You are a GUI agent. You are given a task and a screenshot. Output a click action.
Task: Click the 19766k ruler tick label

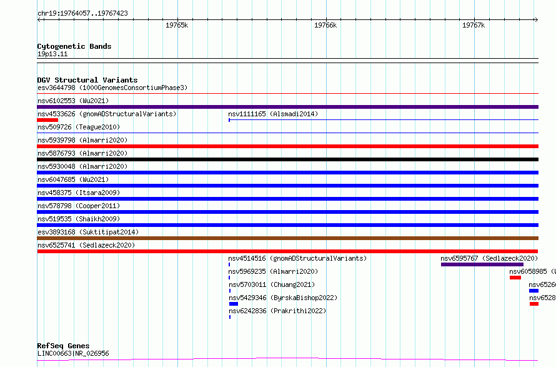(x=325, y=25)
